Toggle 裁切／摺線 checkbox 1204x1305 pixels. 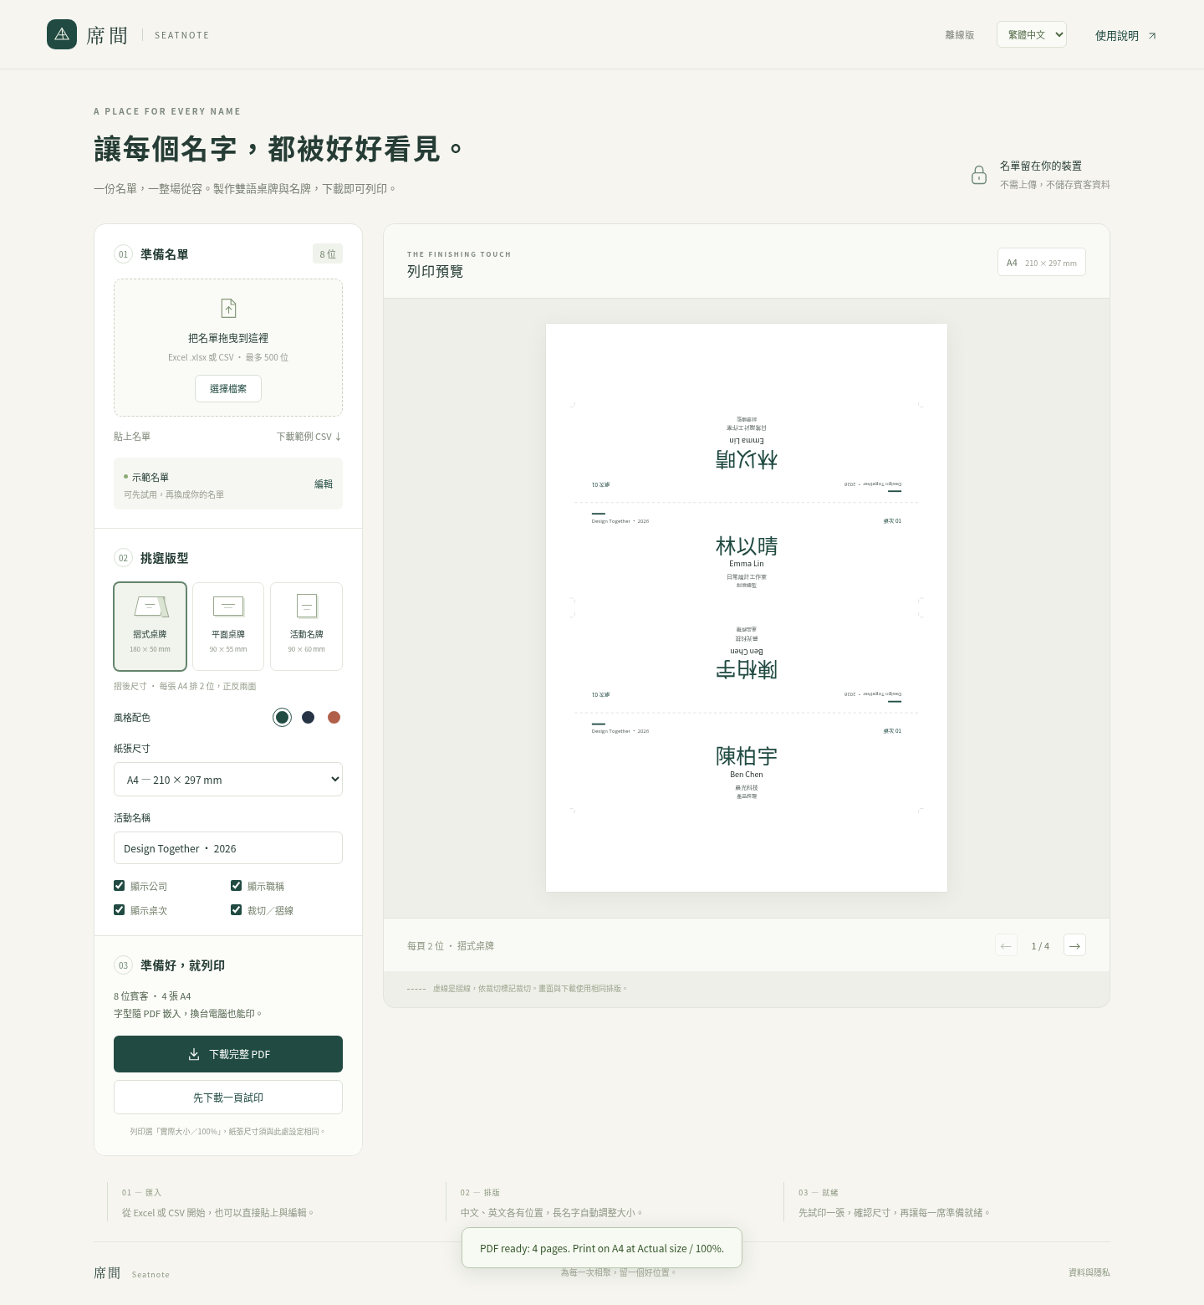tap(237, 910)
